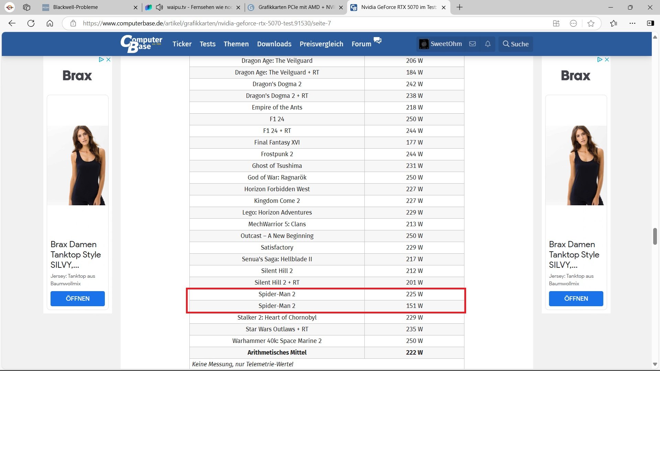Click the browser refresh icon
This screenshot has height=459, width=660.
click(31, 23)
